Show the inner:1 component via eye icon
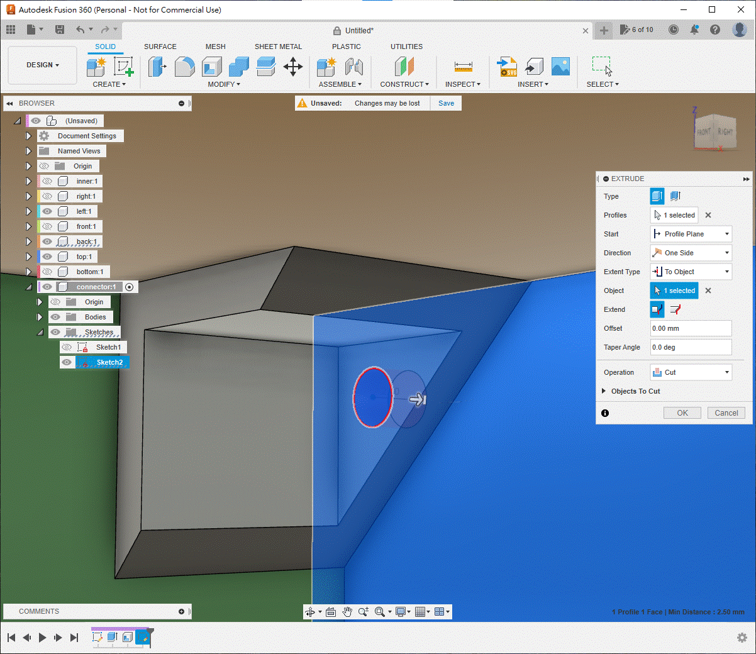This screenshot has width=756, height=654. 47,181
